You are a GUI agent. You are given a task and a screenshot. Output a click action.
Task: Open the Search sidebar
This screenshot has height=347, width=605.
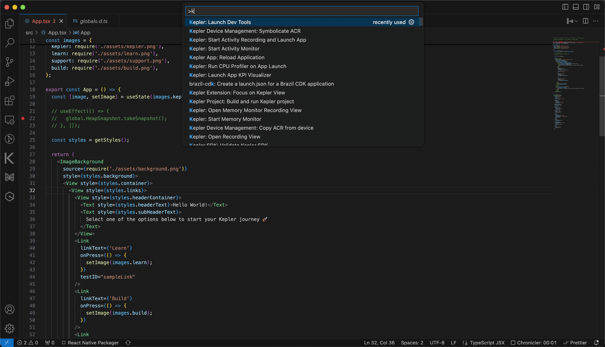click(x=9, y=42)
